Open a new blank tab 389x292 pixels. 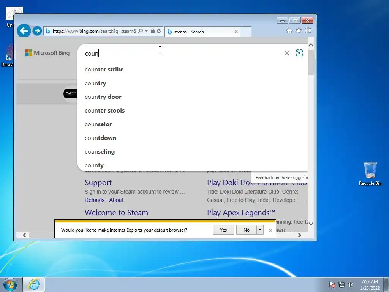(x=246, y=32)
